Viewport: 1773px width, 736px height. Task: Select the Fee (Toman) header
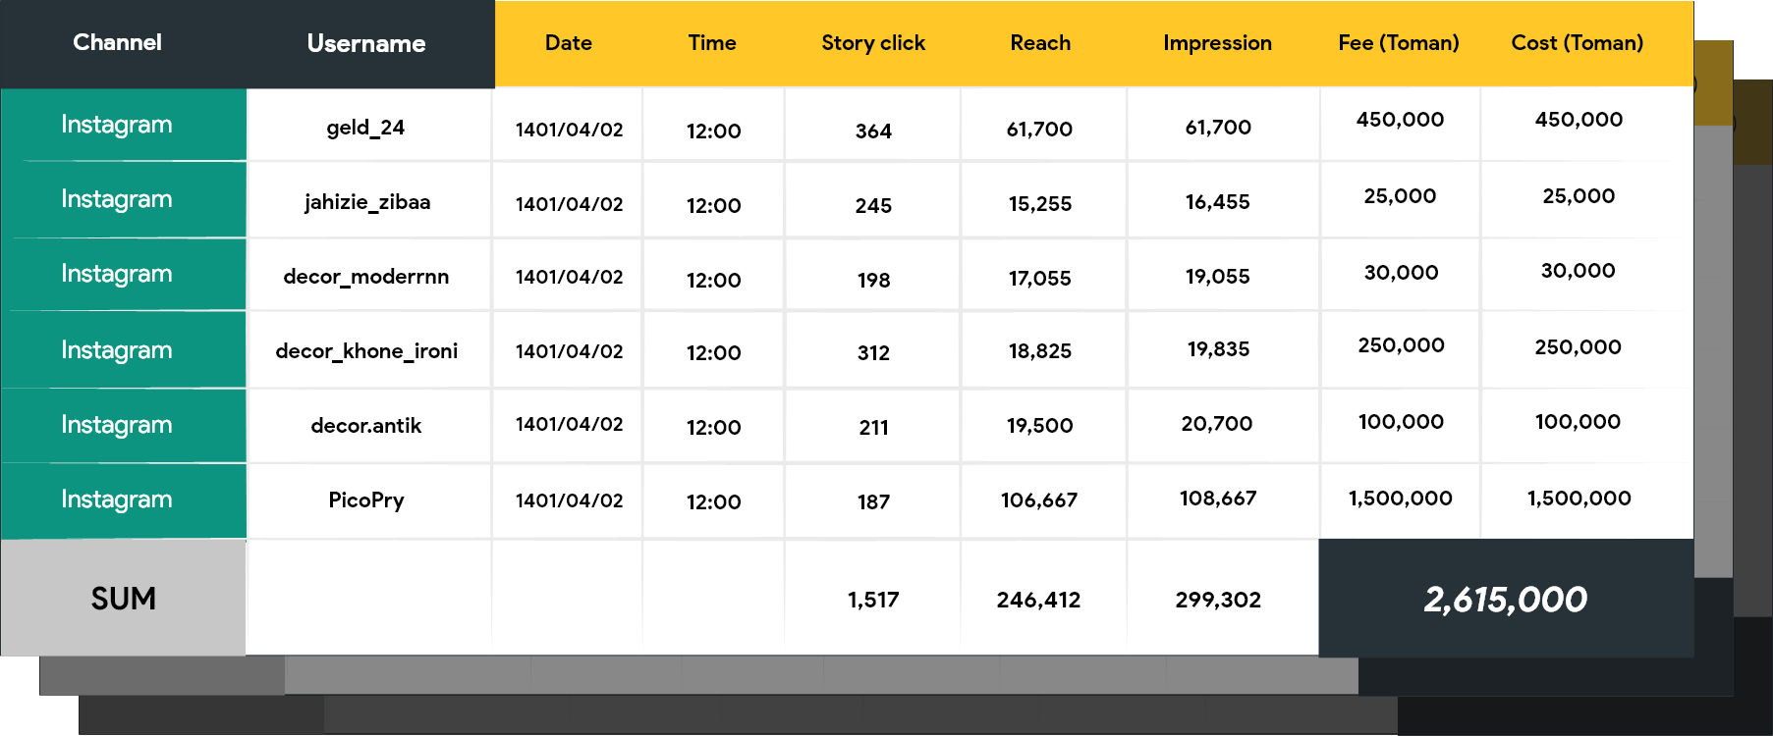point(1398,43)
